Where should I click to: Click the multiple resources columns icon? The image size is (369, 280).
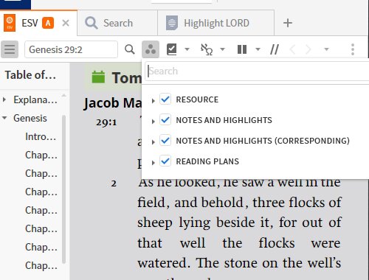(242, 49)
